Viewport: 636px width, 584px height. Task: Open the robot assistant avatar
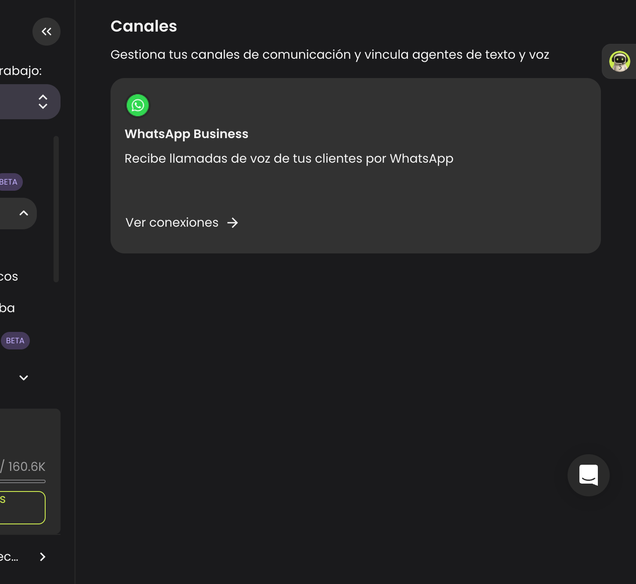pos(619,61)
